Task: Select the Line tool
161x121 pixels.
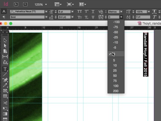Action: (x=5, y=74)
